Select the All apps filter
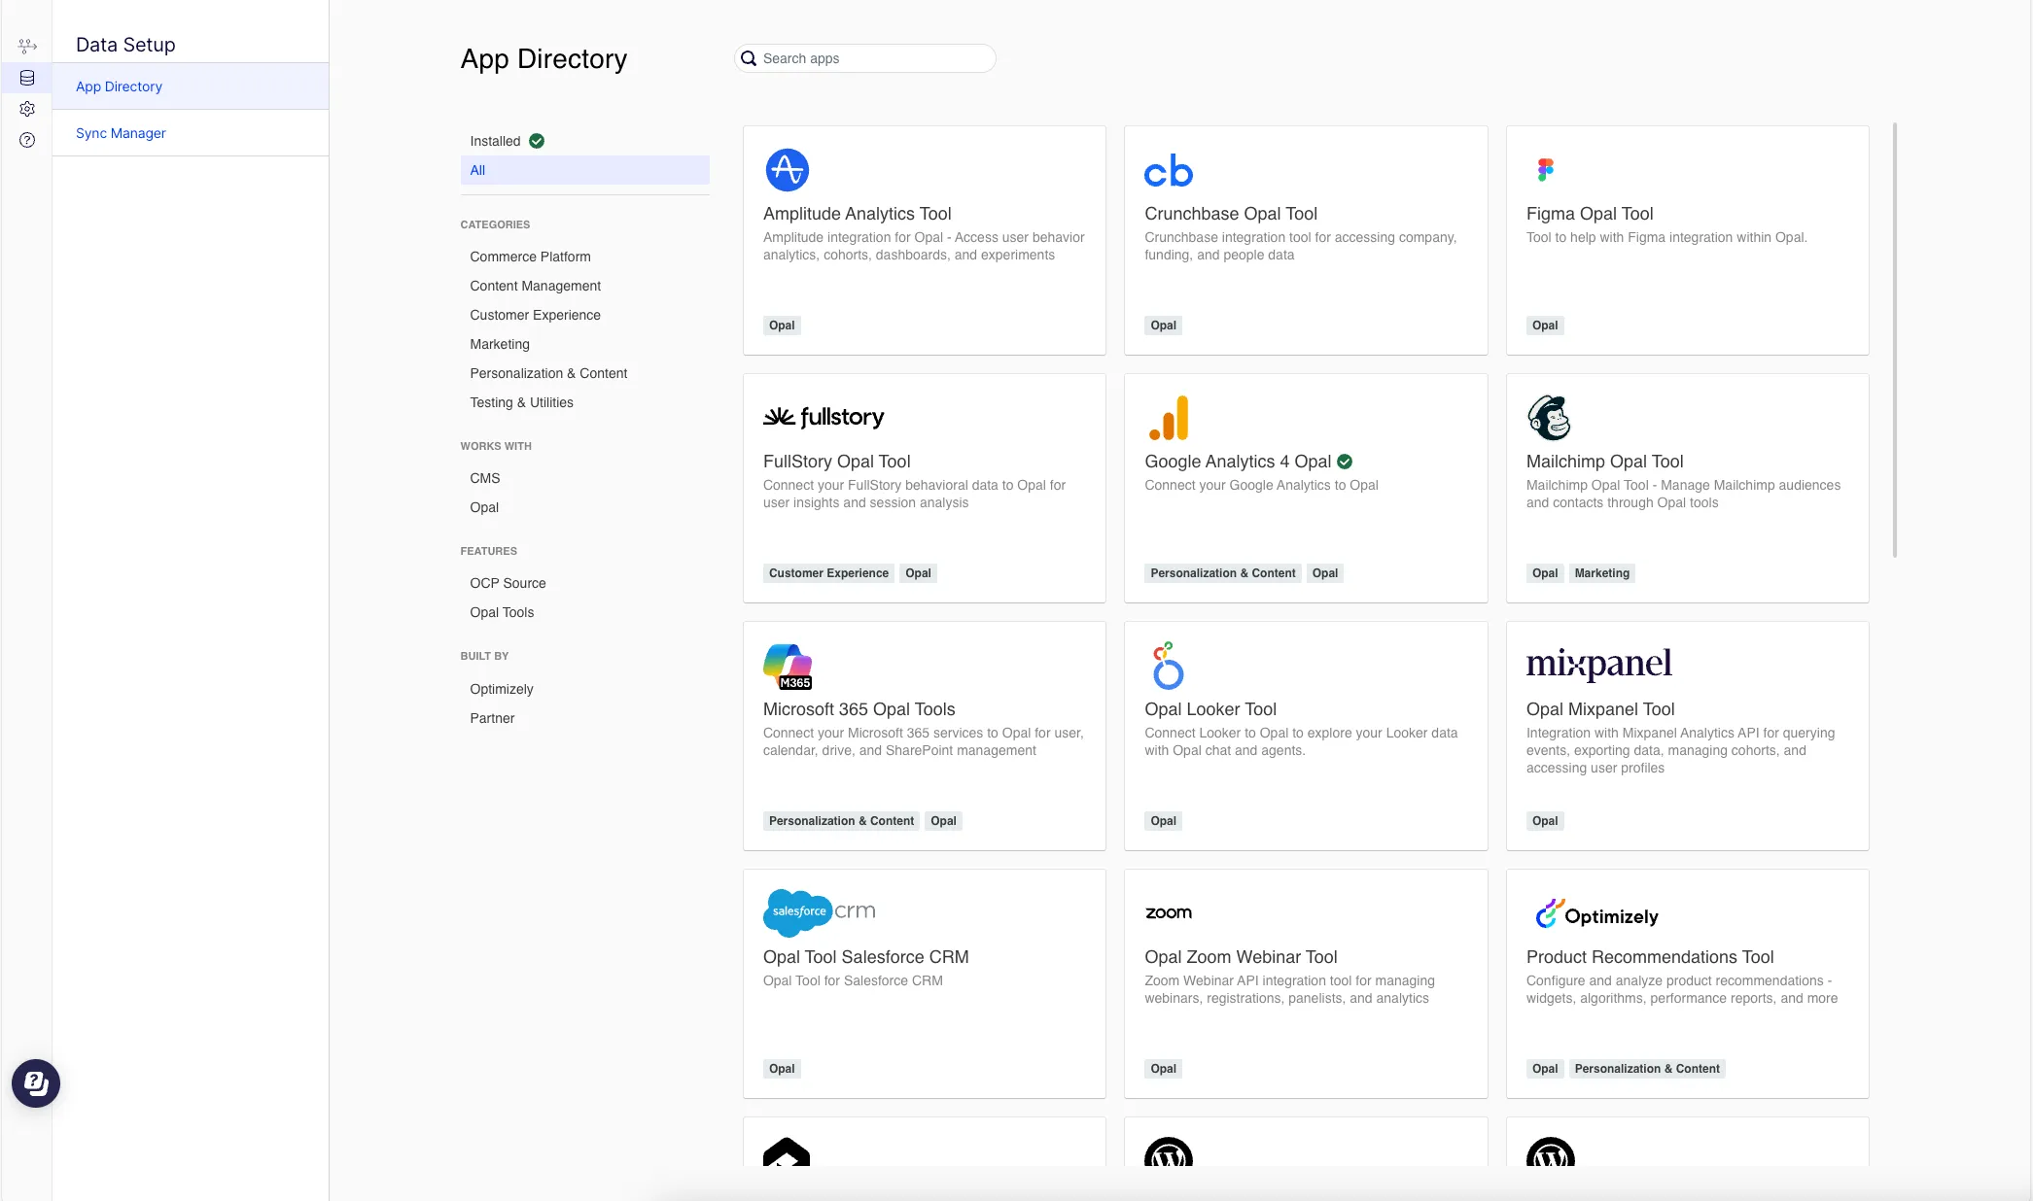The width and height of the screenshot is (2033, 1201). [585, 170]
